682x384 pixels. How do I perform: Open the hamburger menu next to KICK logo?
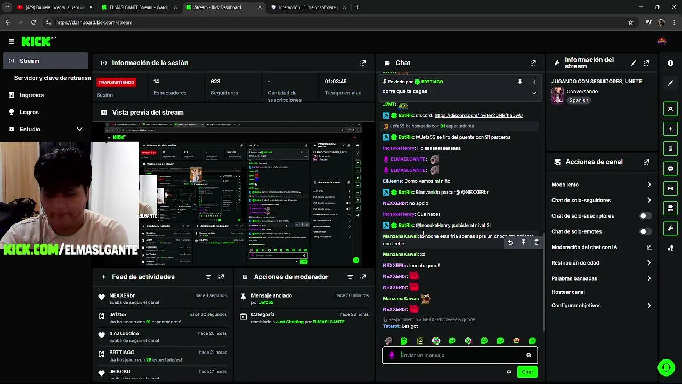click(11, 42)
